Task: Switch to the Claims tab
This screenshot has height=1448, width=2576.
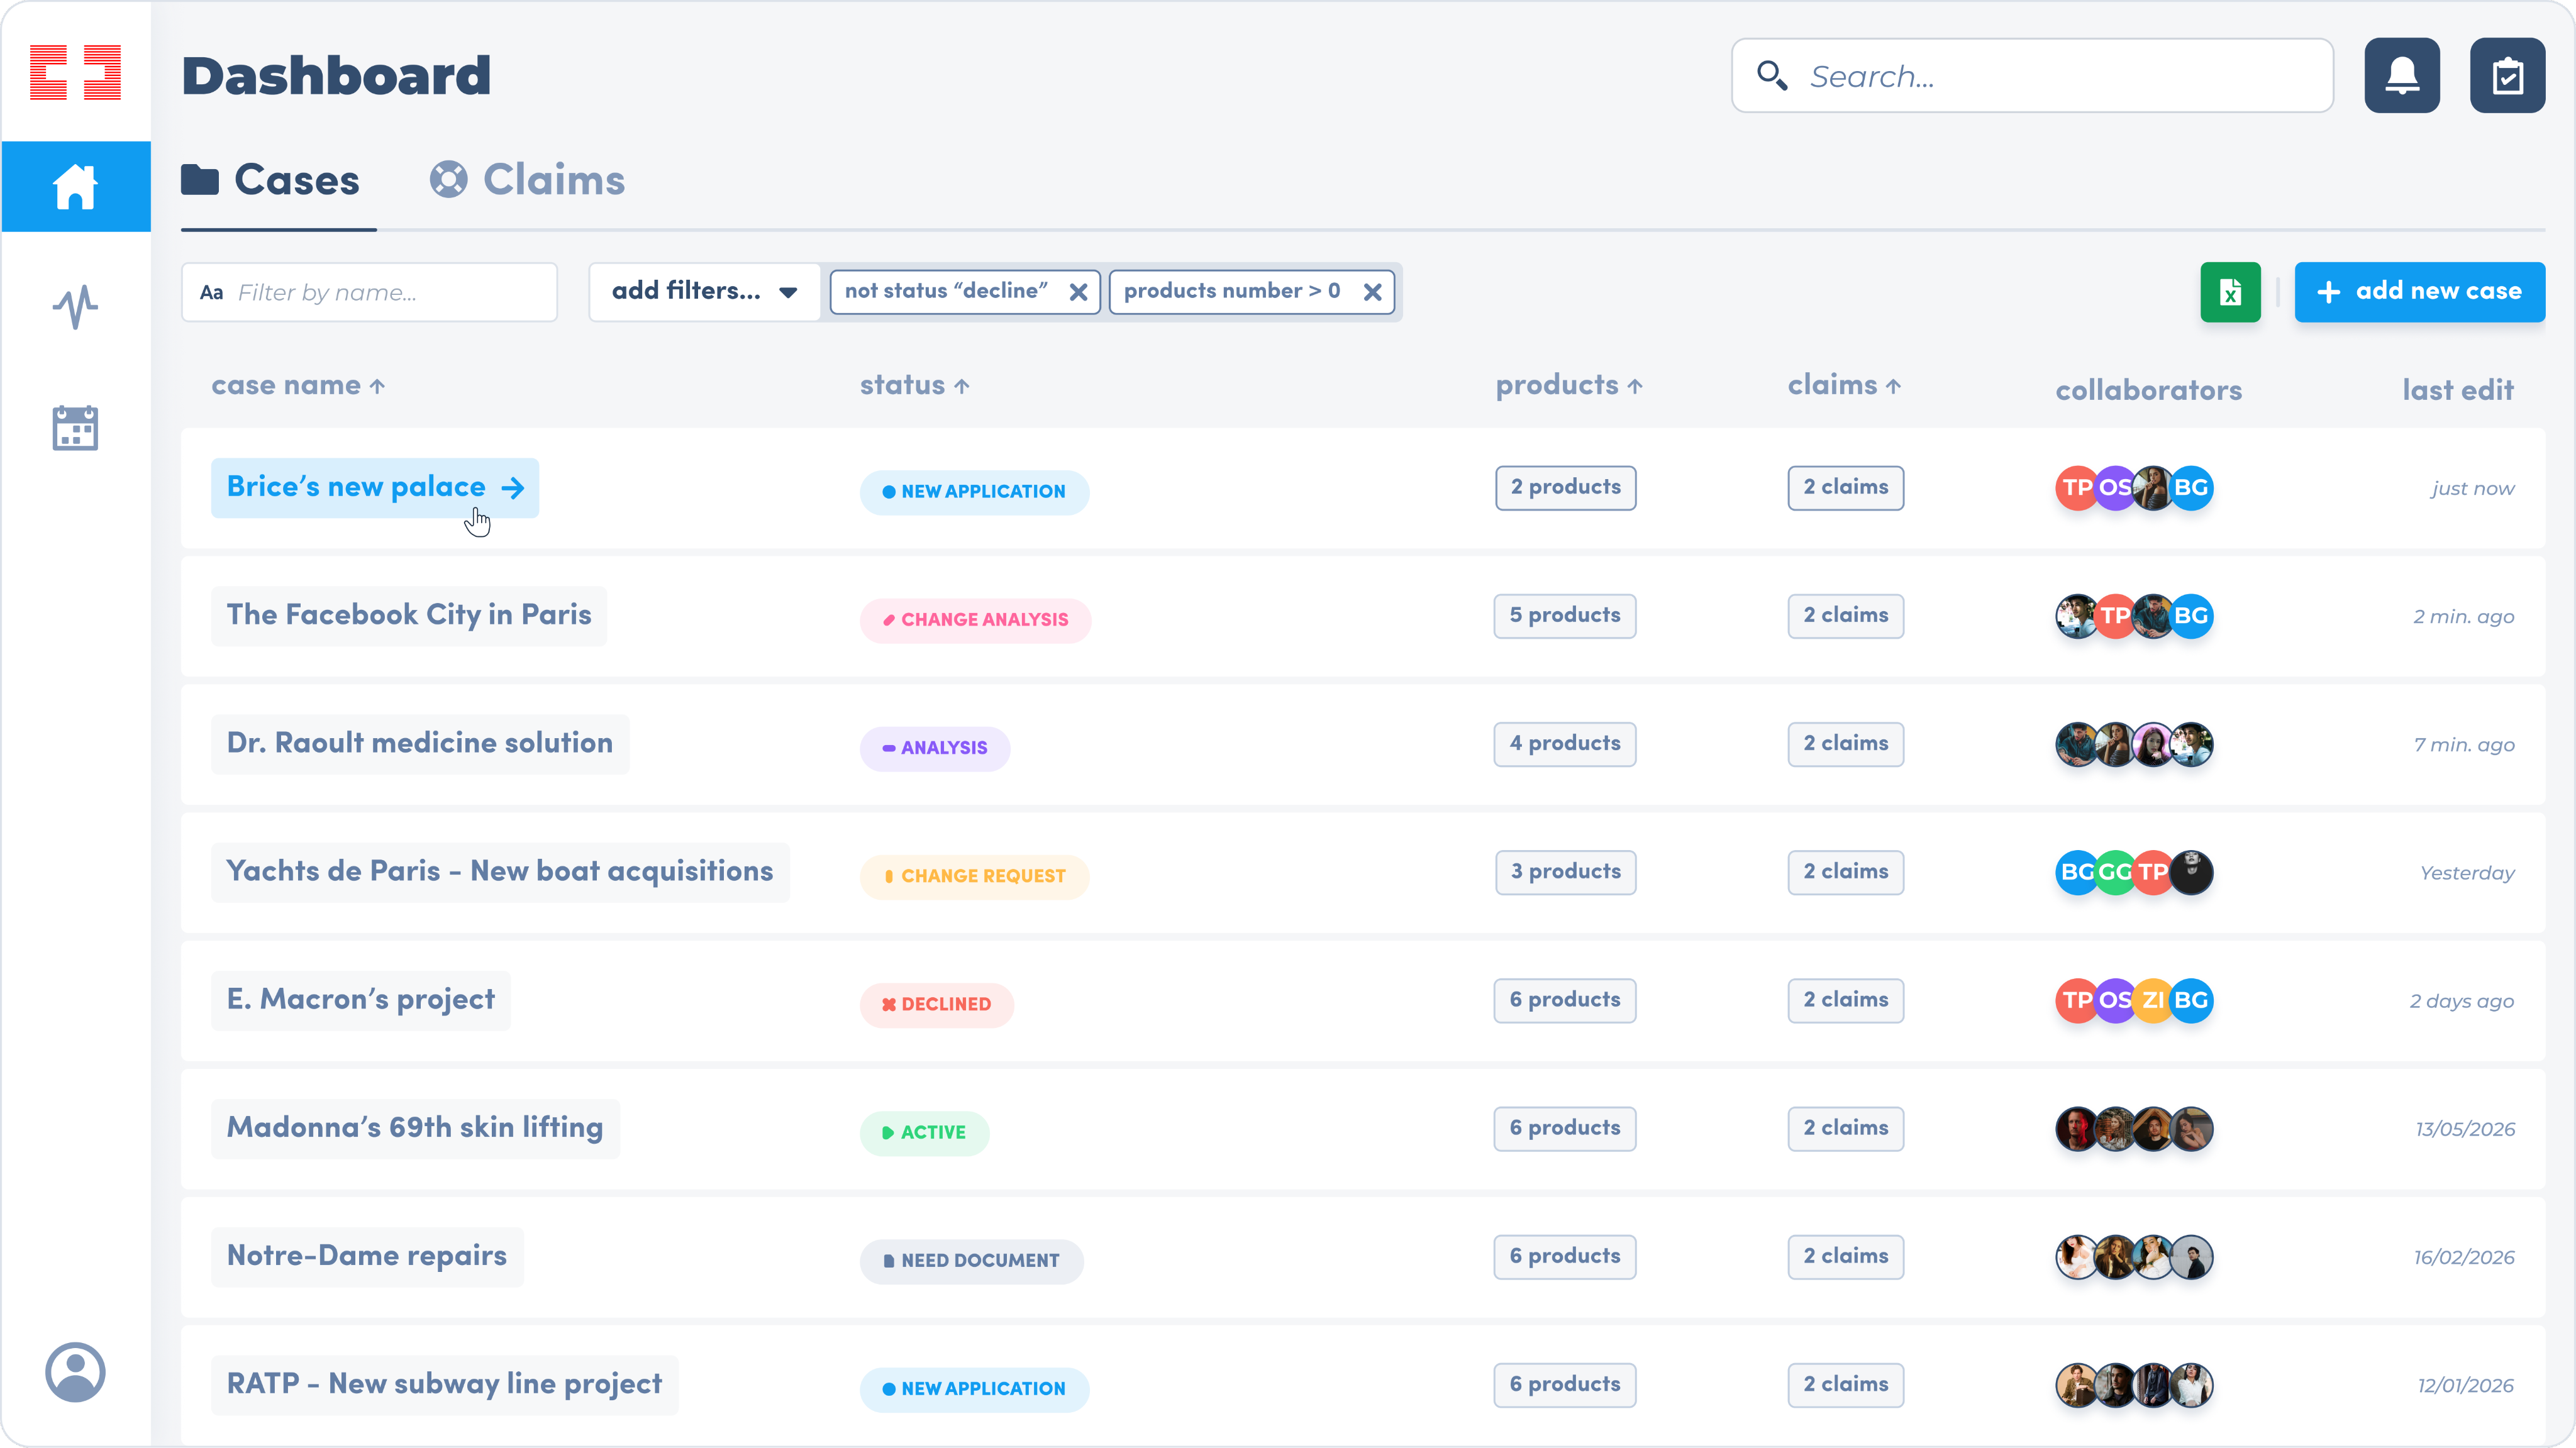Action: (527, 180)
